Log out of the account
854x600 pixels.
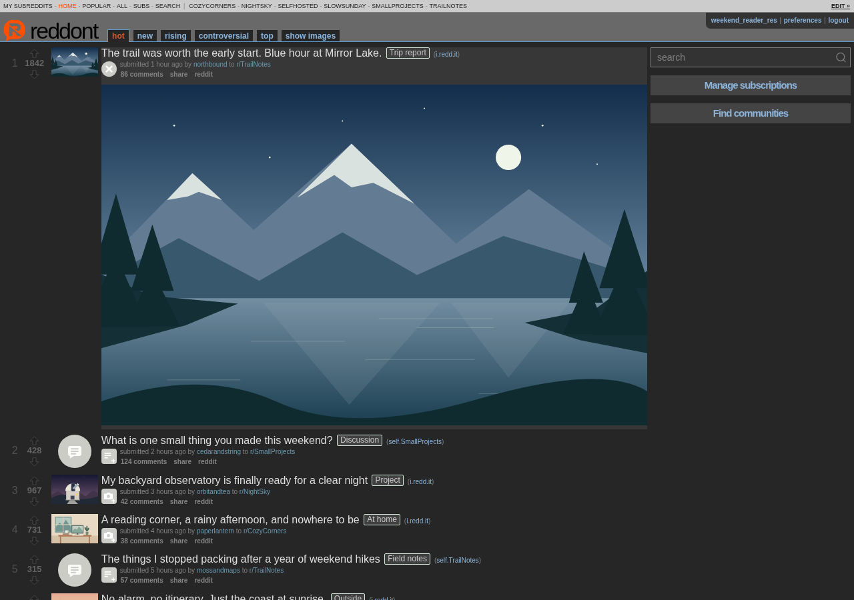pos(839,21)
